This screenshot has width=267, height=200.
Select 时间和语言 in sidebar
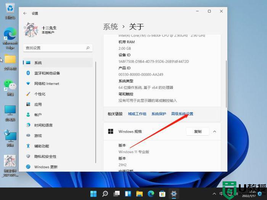pos(43,125)
